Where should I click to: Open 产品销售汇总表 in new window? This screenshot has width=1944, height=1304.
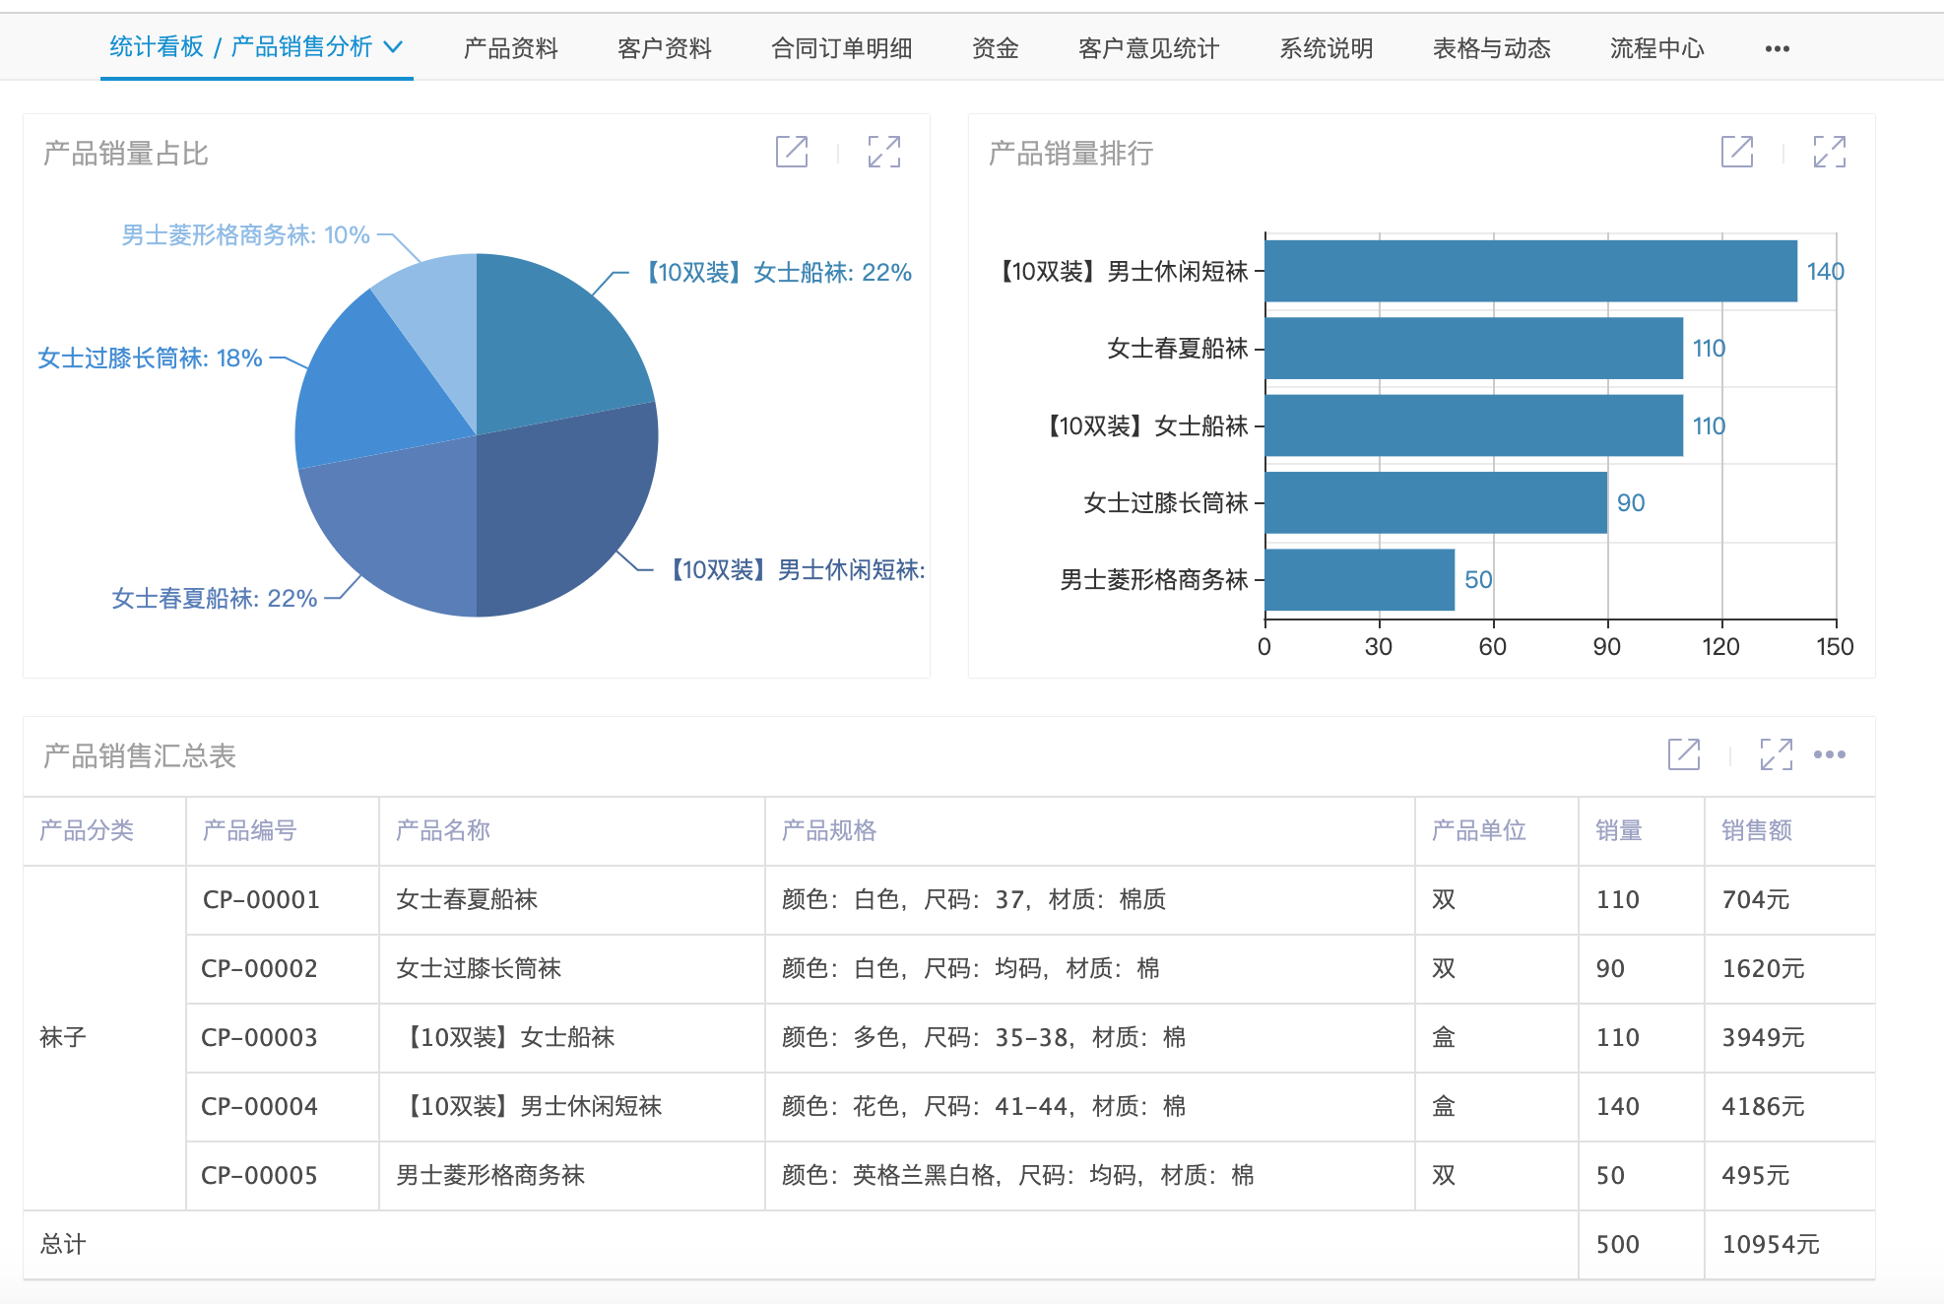(x=1684, y=754)
